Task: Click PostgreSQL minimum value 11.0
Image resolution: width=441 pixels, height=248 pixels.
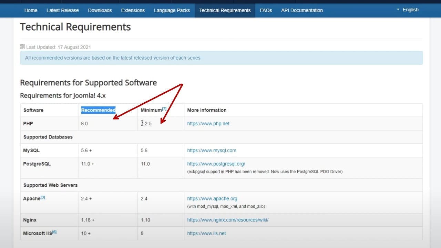Action: click(145, 164)
